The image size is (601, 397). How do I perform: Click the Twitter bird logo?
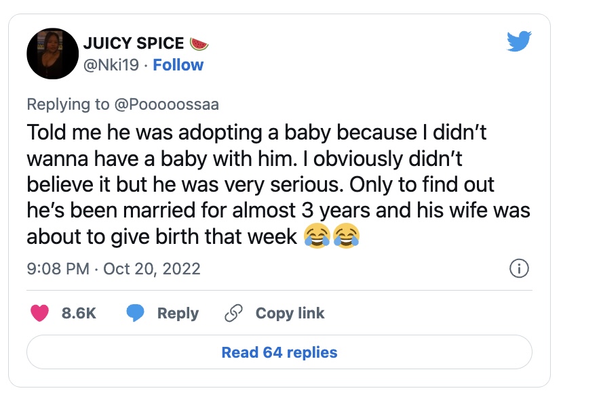point(519,42)
